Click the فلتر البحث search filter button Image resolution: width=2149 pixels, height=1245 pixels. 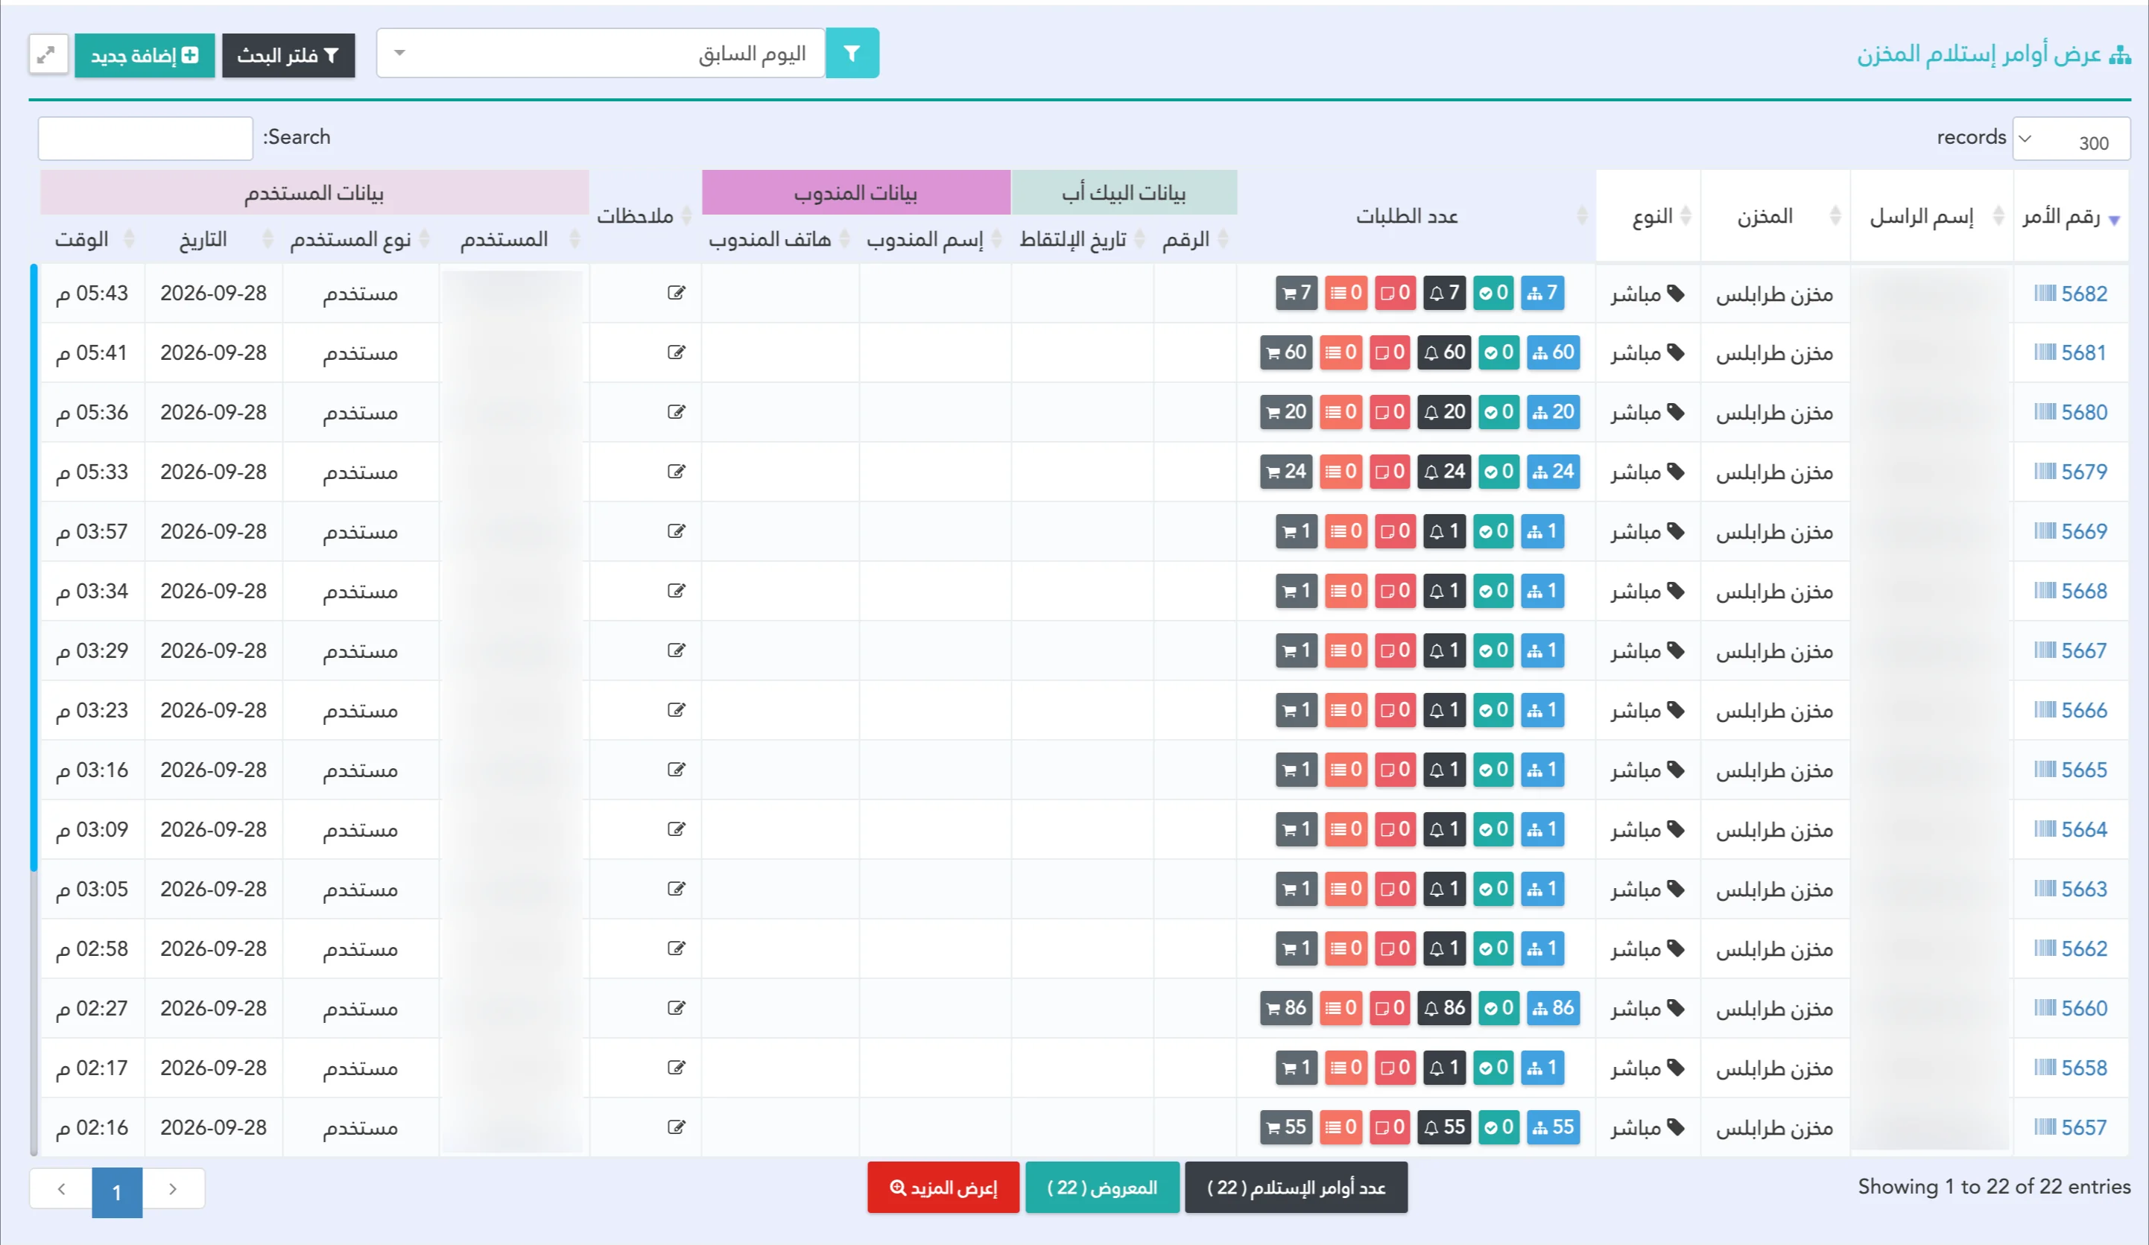288,57
